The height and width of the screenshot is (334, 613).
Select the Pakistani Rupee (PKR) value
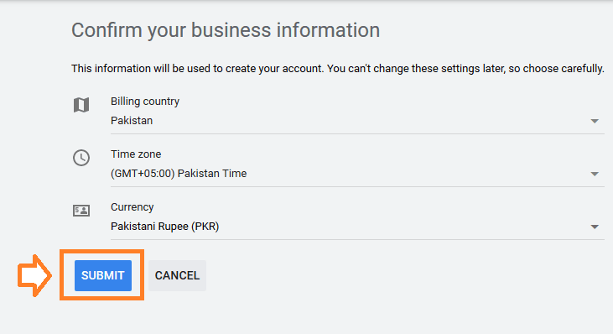pyautogui.click(x=165, y=226)
